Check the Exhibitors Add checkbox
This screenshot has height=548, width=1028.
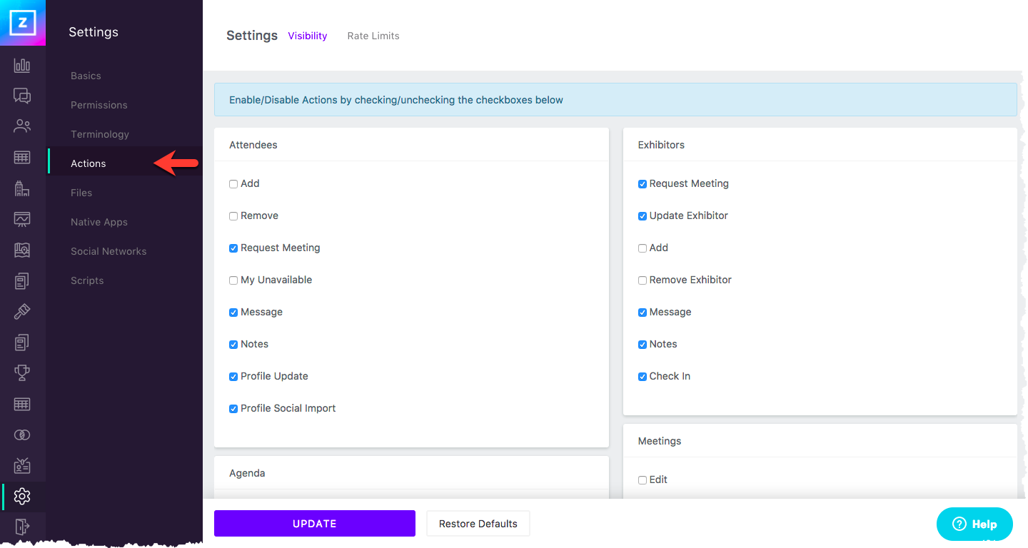[642, 248]
